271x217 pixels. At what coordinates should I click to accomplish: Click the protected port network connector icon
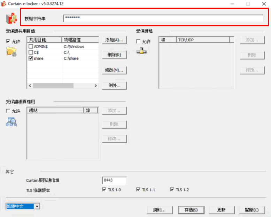(x=141, y=51)
